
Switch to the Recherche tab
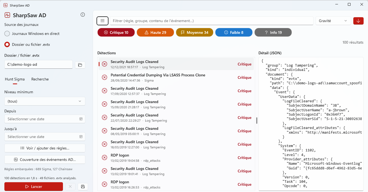(x=40, y=79)
